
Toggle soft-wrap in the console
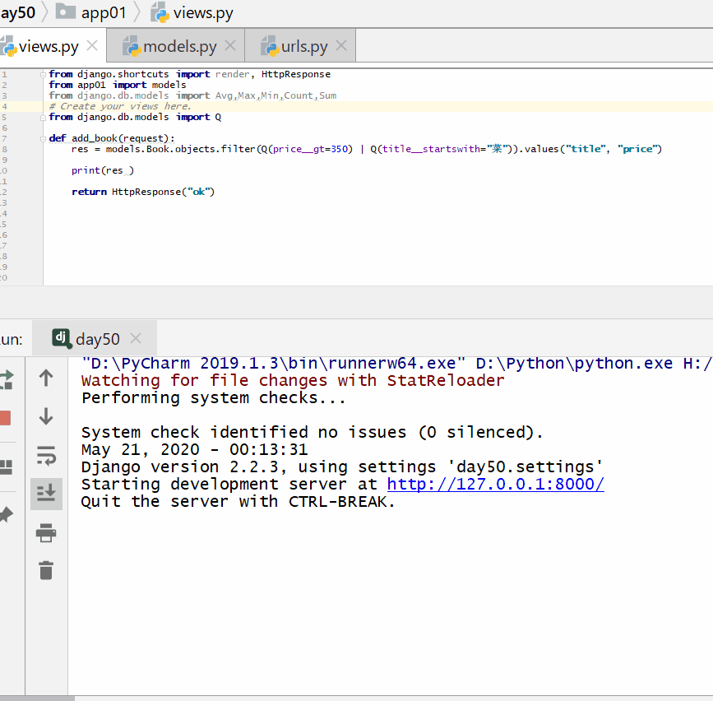tap(46, 455)
